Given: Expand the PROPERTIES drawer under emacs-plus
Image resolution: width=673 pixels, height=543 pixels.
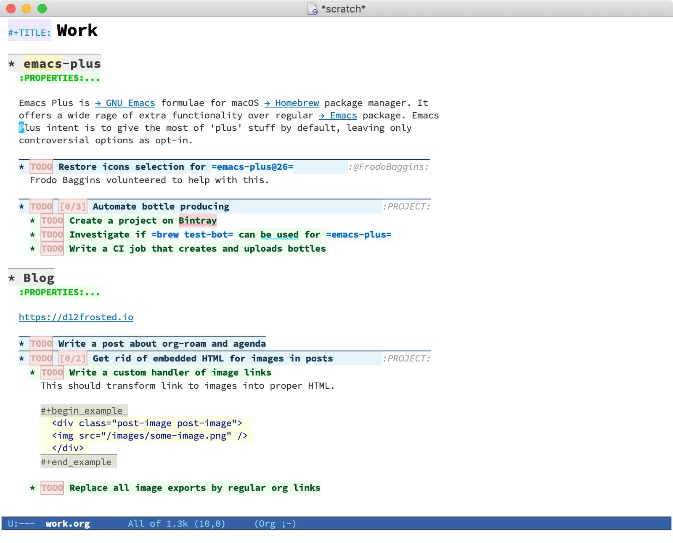Looking at the screenshot, I should pos(59,78).
